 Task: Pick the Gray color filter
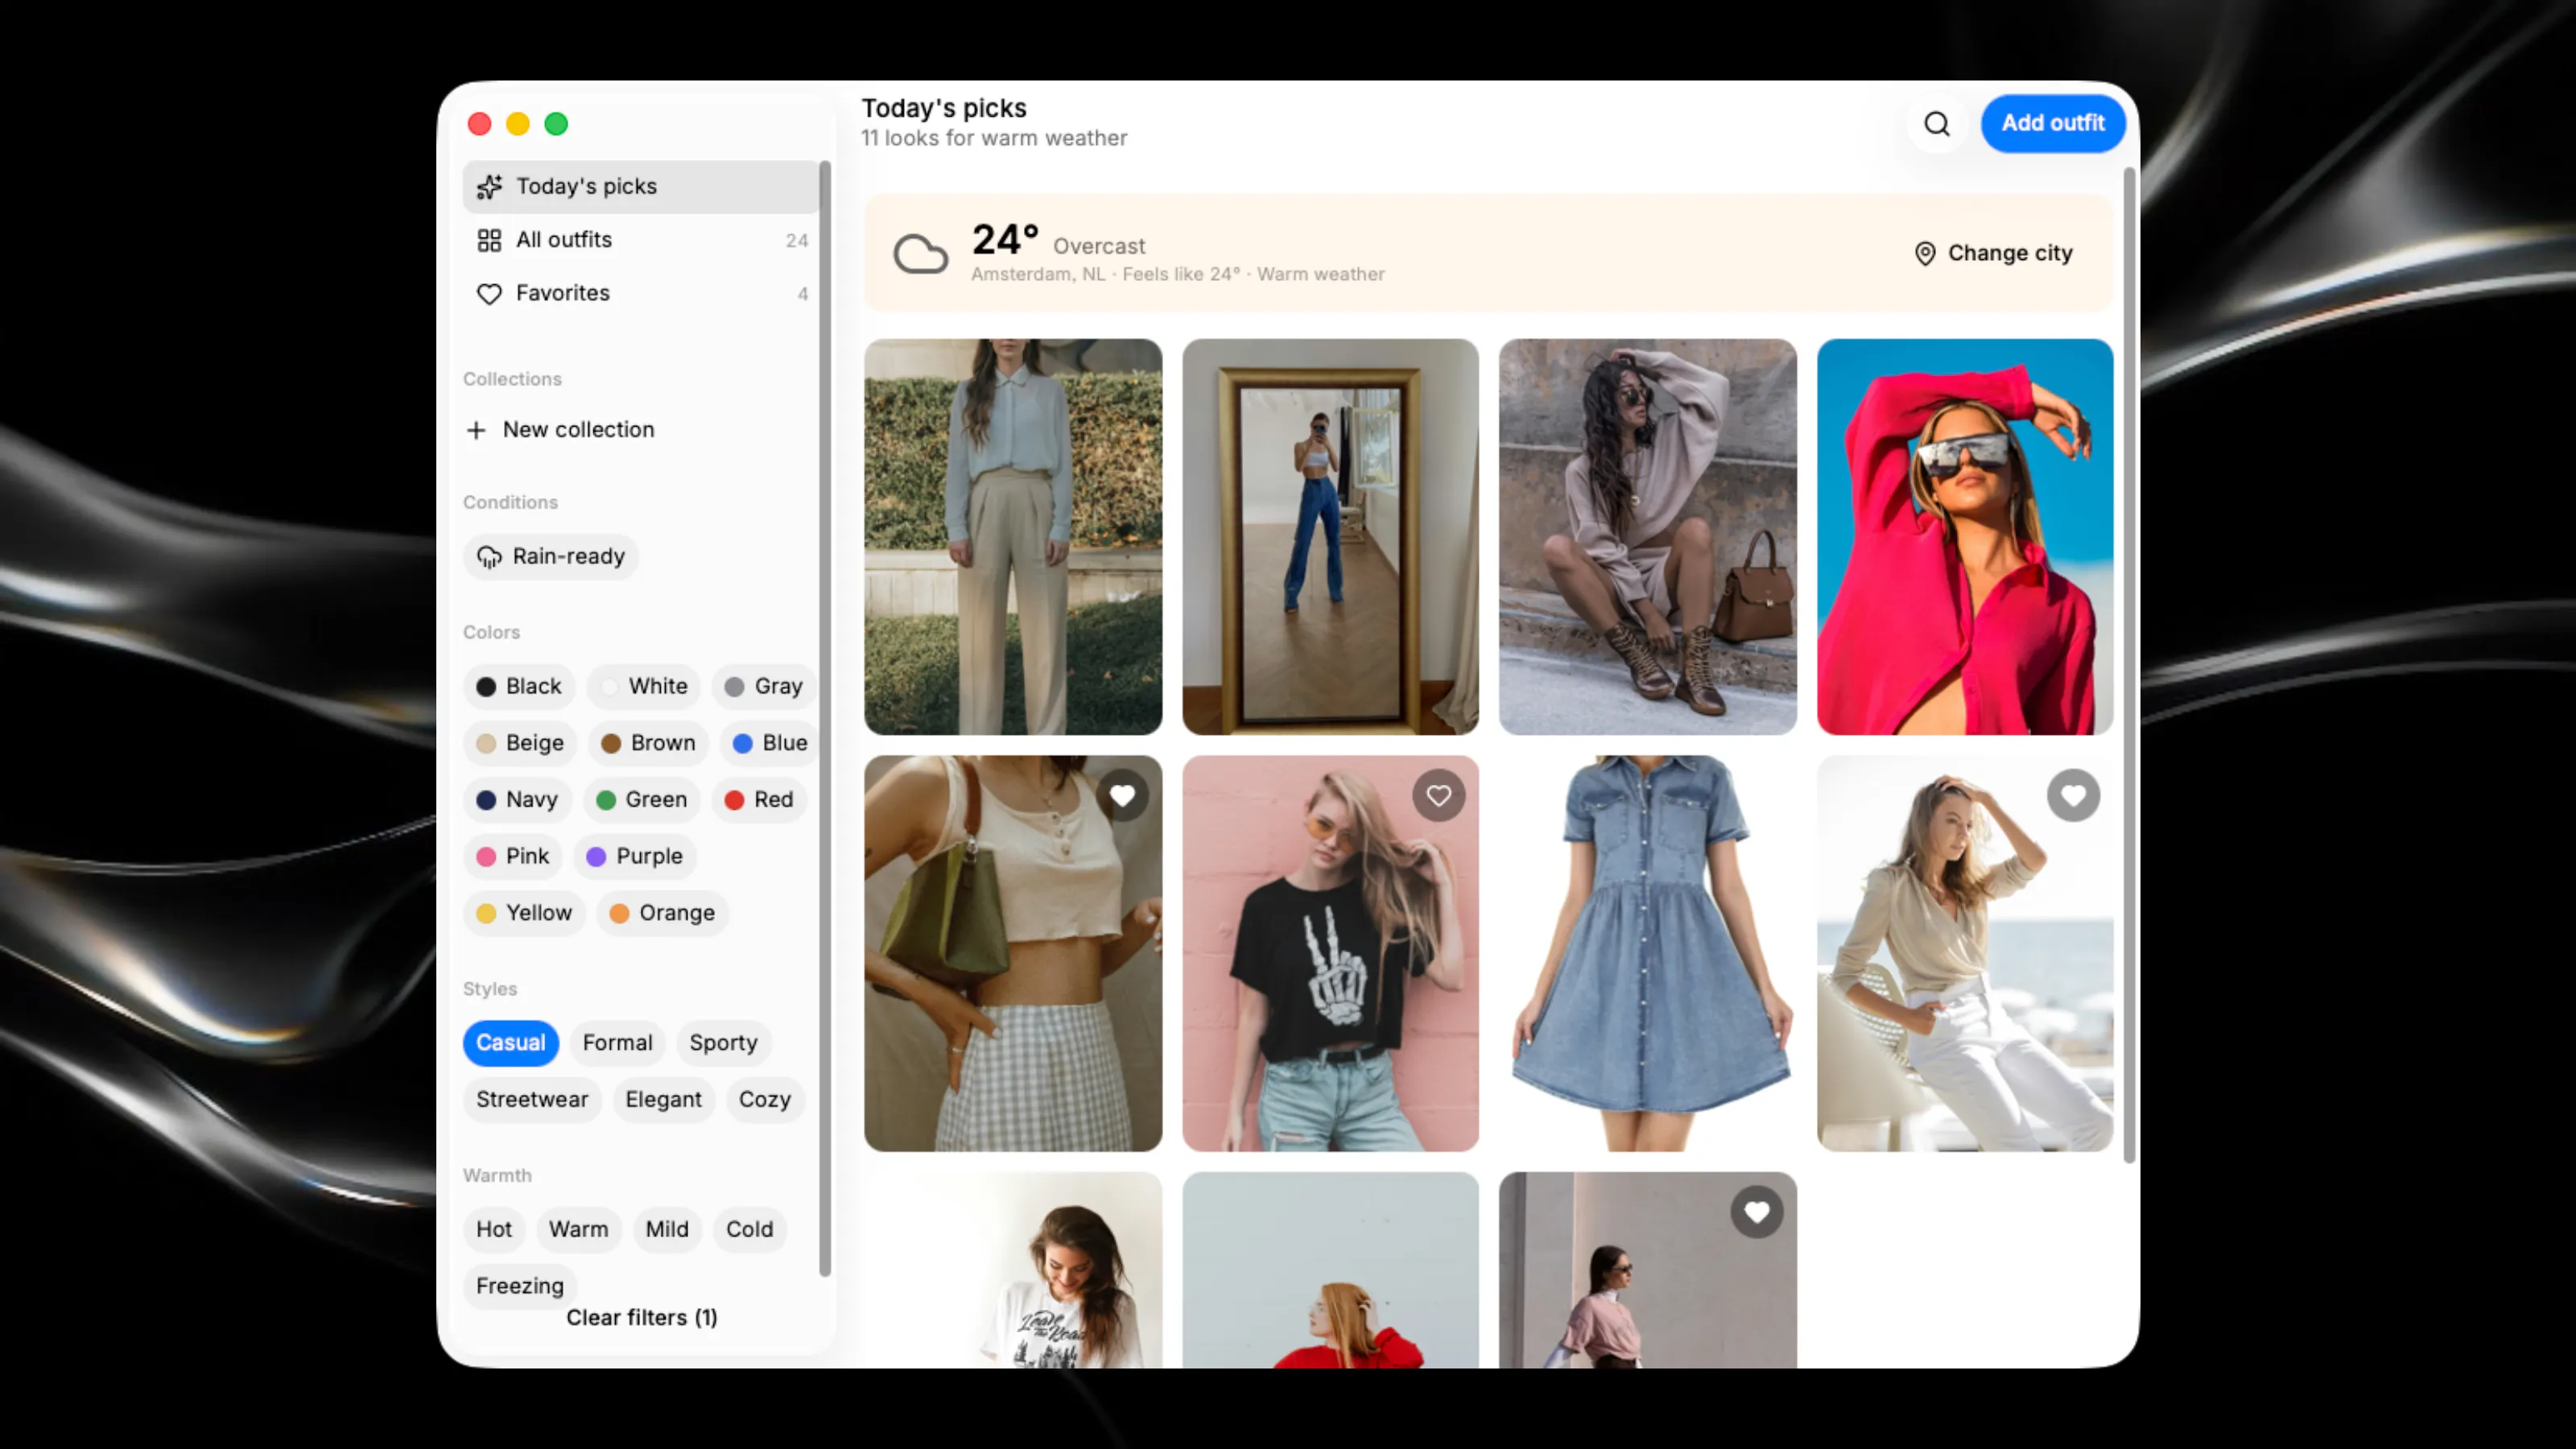click(x=764, y=687)
